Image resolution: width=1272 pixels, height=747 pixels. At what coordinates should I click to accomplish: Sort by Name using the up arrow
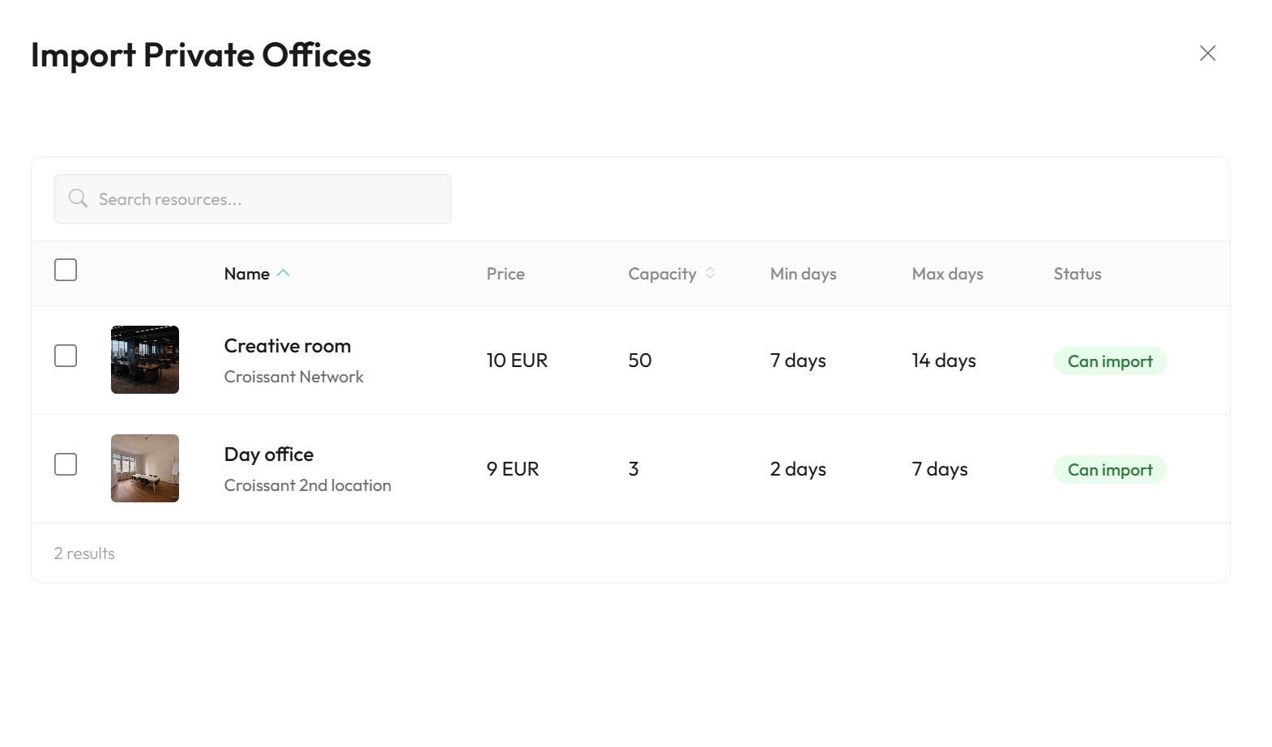(284, 274)
